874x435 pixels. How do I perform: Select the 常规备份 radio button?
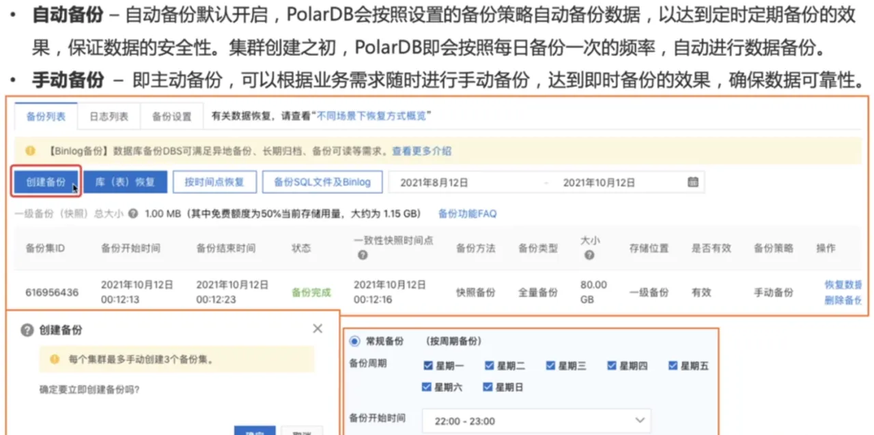pos(354,341)
